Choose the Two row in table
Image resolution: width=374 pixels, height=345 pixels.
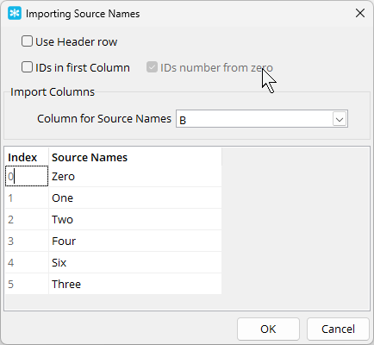point(114,219)
